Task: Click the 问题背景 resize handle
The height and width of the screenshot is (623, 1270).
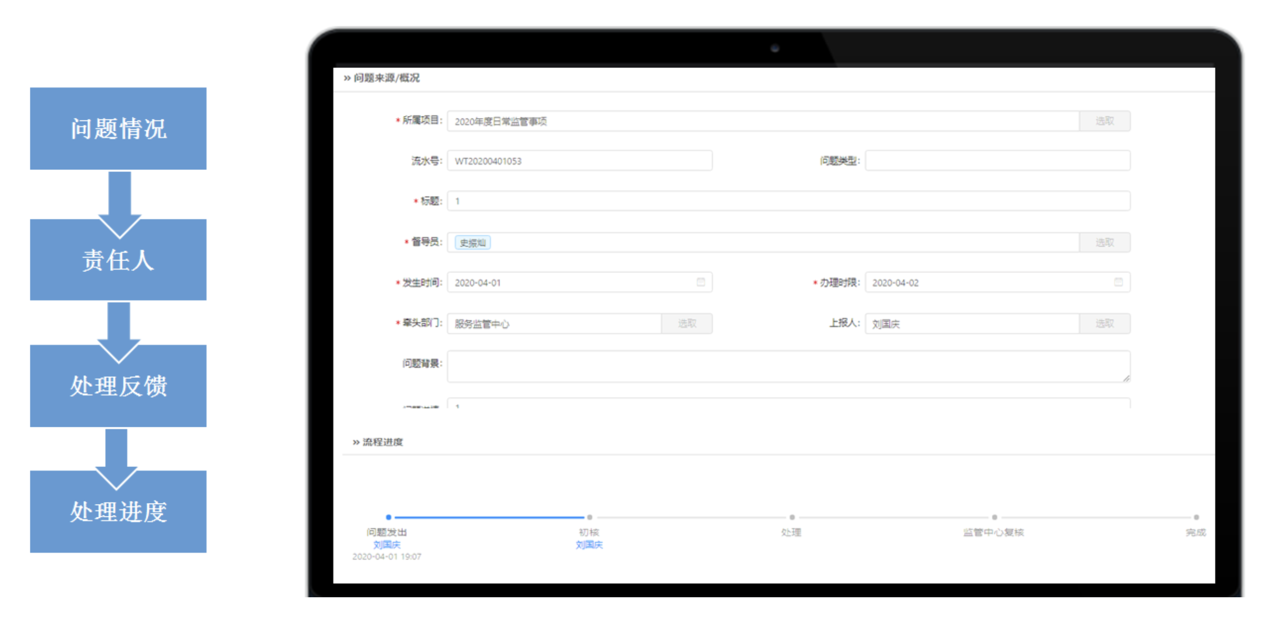Action: [x=1126, y=378]
